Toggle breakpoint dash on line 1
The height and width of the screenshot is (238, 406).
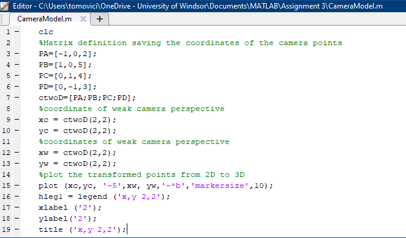pos(17,32)
